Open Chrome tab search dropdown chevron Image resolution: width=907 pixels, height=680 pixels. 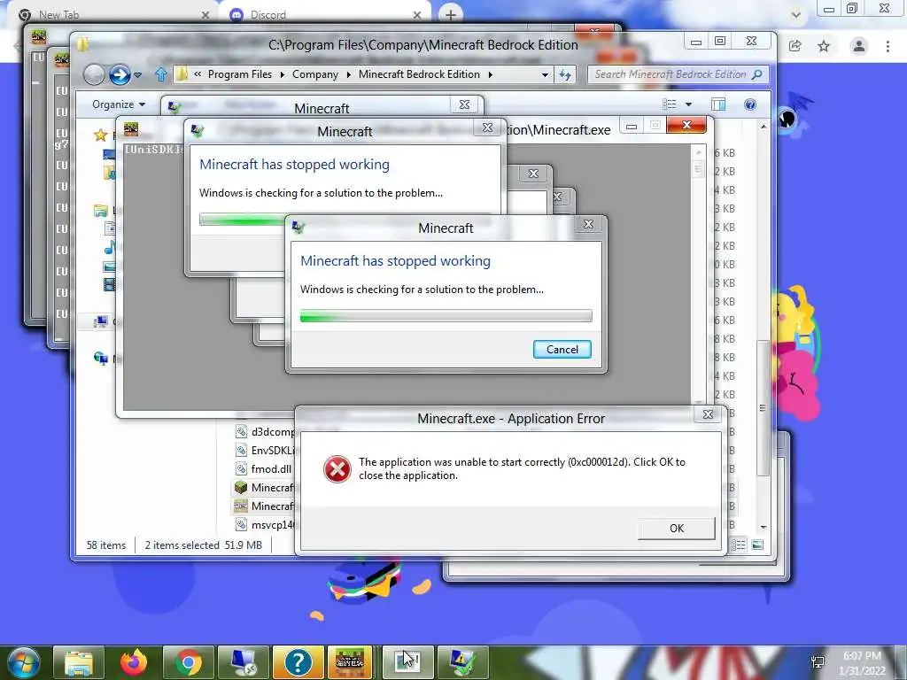tap(796, 15)
